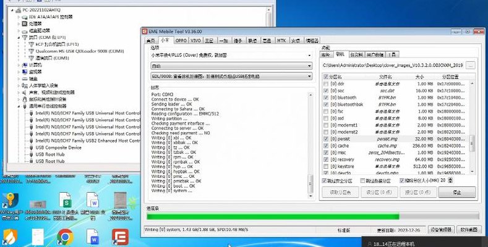
Task: Click the remote desktop notification in taskbar
Action: [x=425, y=242]
